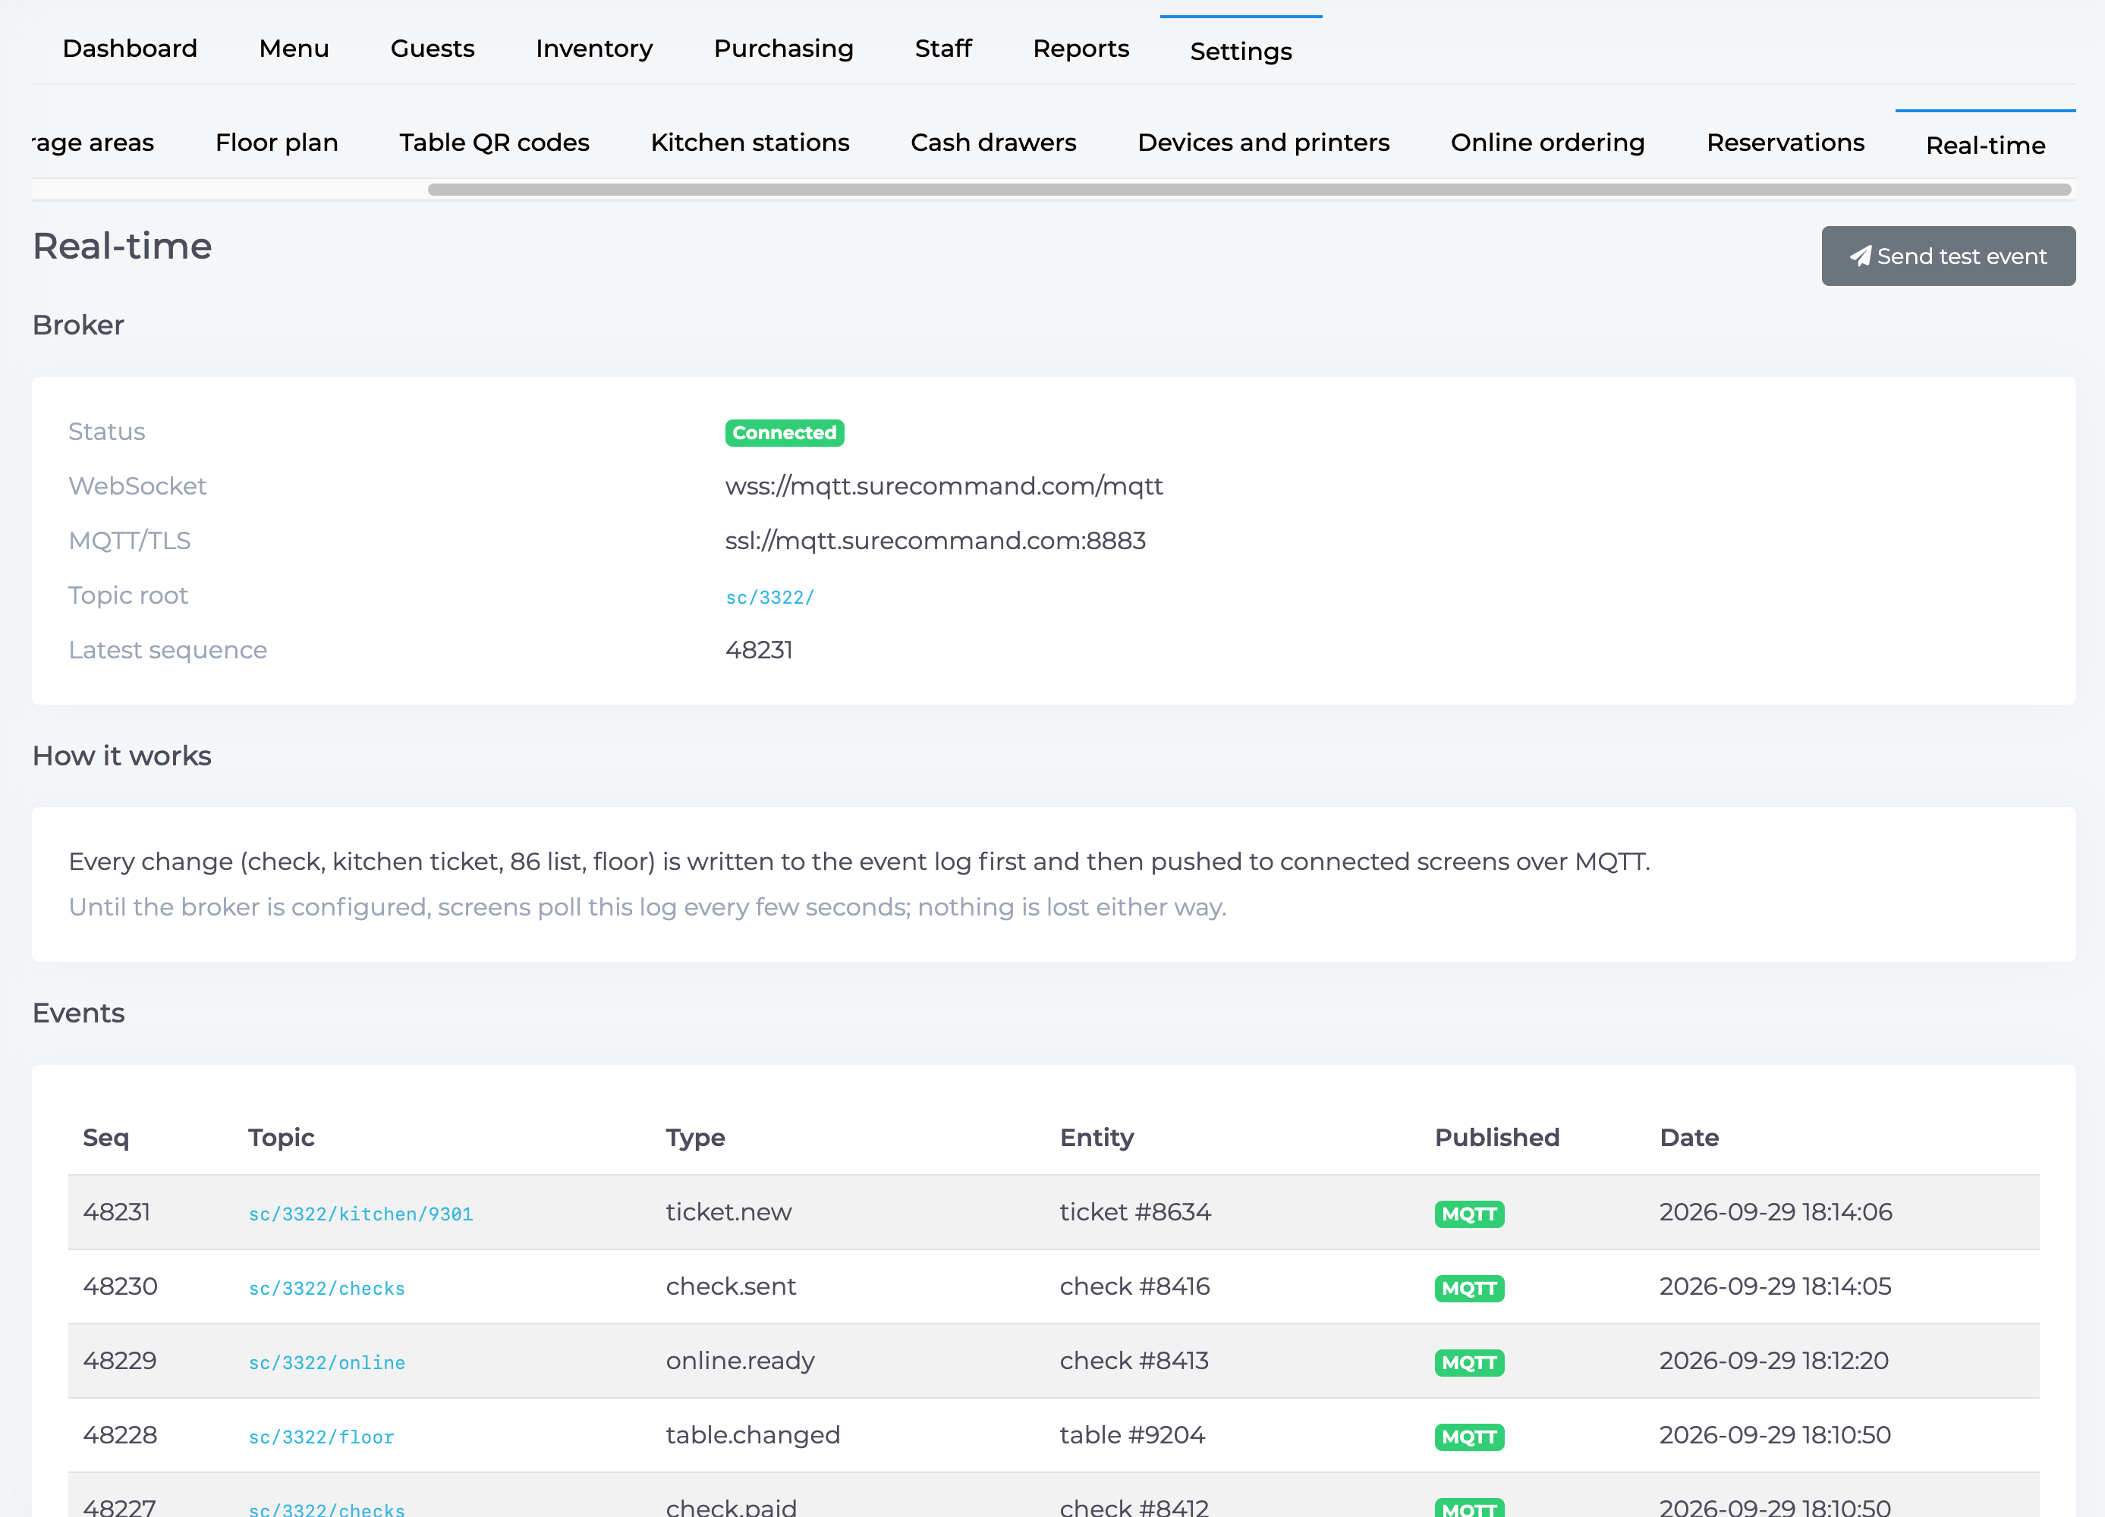2105x1517 pixels.
Task: Click the horizontal scrollbar under the sub-tabs
Action: [1249, 190]
